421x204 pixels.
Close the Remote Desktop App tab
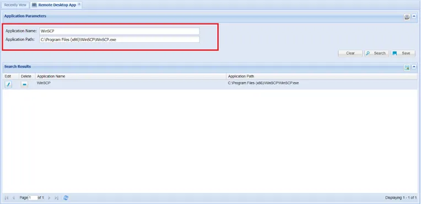click(x=79, y=4)
